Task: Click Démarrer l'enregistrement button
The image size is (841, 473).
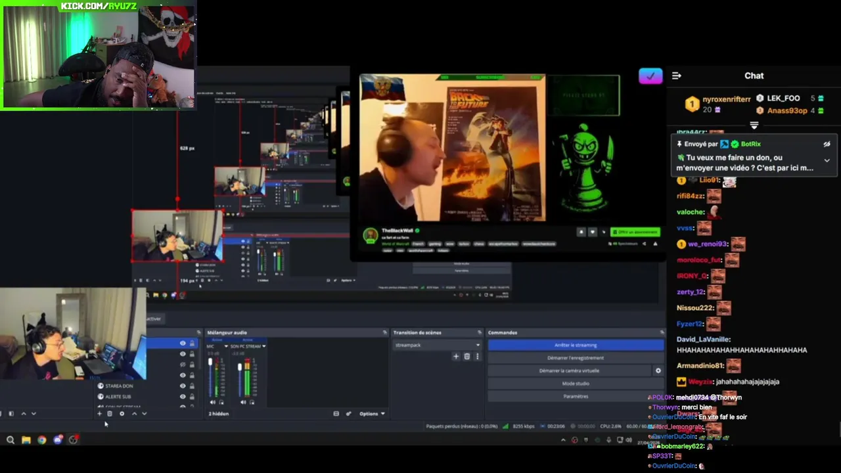Action: tap(576, 358)
